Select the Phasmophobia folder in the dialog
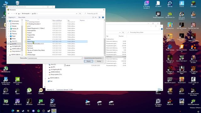 coord(31,30)
